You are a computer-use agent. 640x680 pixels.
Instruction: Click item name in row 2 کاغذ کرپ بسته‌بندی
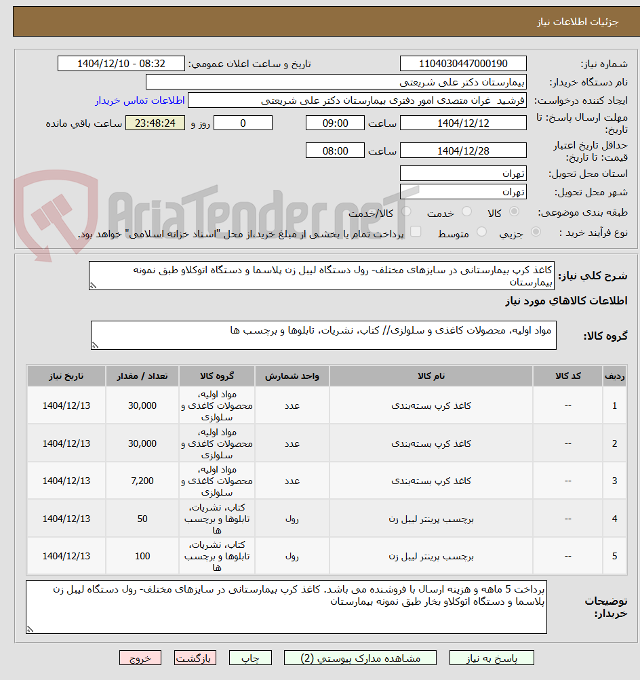coord(431,443)
